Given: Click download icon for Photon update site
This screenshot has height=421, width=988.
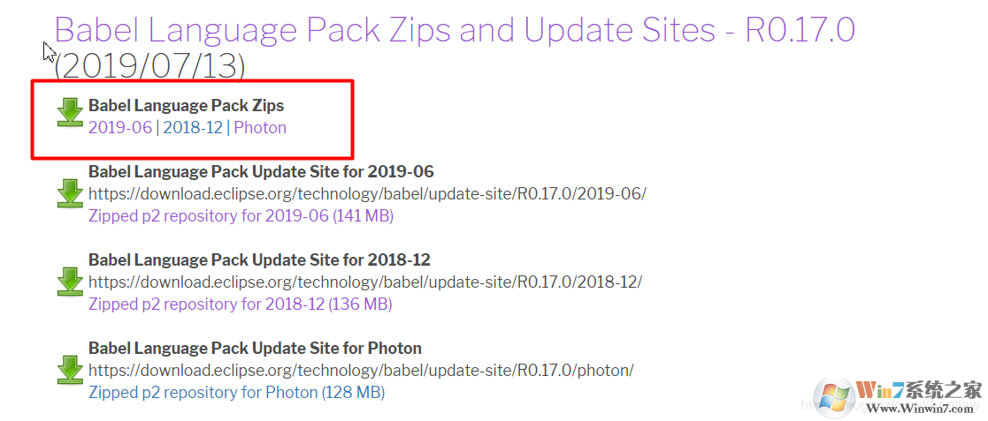Looking at the screenshot, I should (x=70, y=370).
